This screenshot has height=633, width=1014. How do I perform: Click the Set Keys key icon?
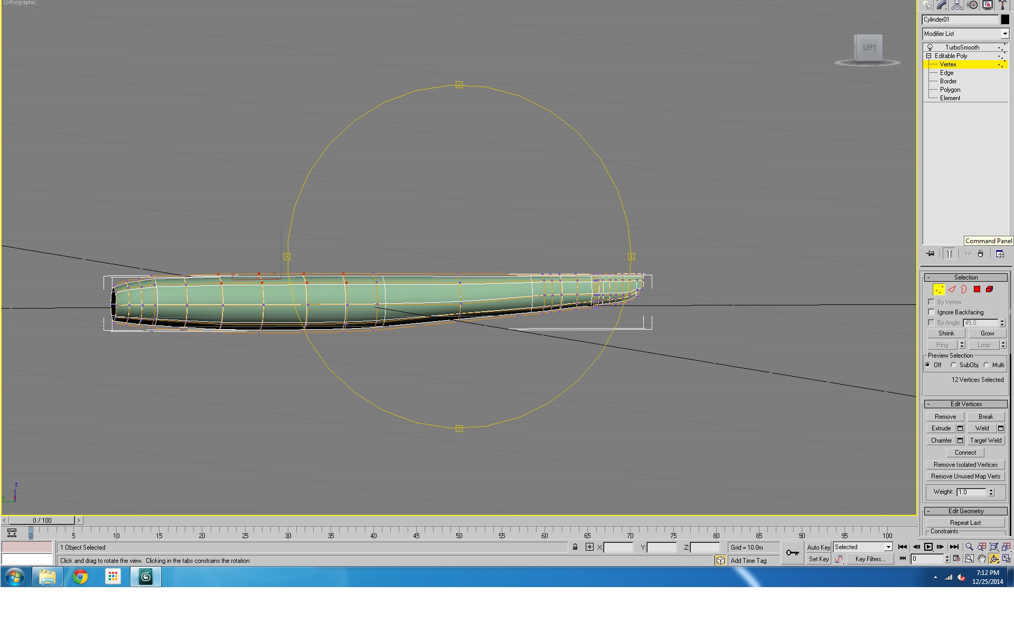click(x=792, y=553)
